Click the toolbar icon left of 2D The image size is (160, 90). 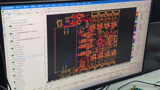(31, 10)
